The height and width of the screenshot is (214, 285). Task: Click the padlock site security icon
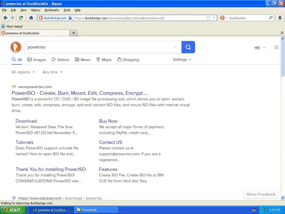(x=70, y=18)
